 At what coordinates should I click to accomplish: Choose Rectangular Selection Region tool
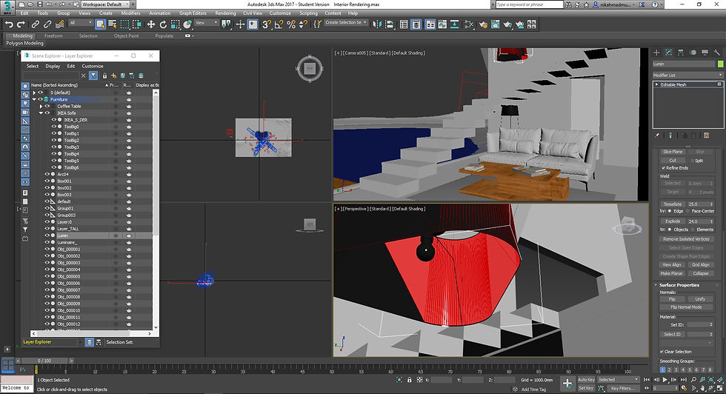click(124, 24)
